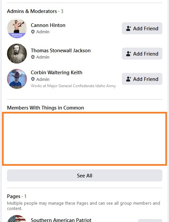Click admin shield badge under Thomas Stonewall Jackson

tap(33, 57)
